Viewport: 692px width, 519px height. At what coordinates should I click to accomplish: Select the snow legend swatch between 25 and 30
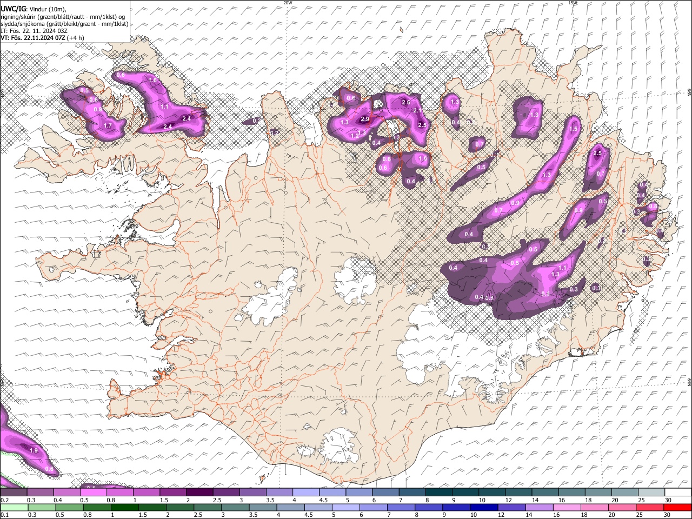(651, 493)
